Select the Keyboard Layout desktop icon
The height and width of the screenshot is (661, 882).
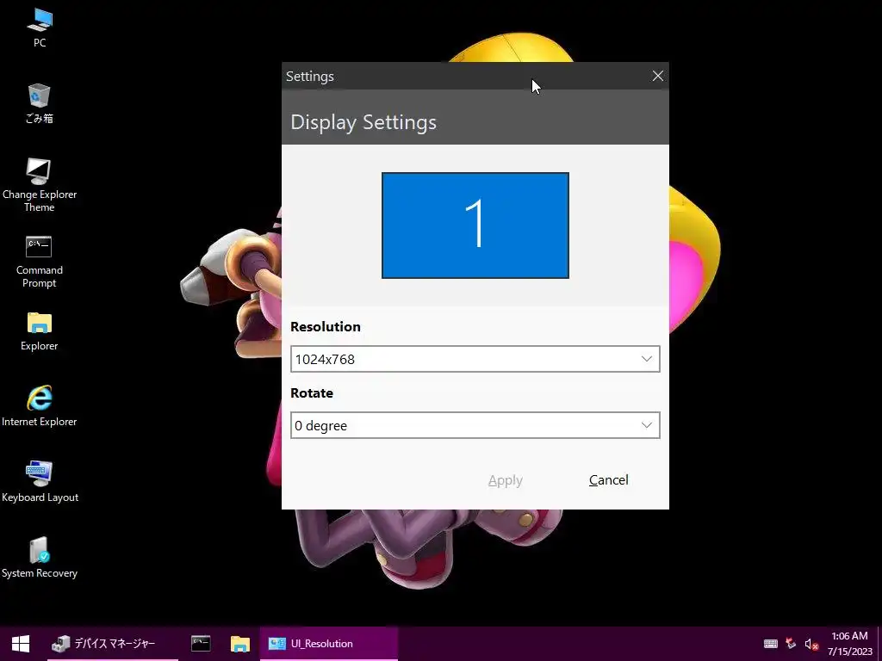[40, 482]
